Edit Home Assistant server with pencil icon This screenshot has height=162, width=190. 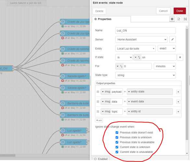pyautogui.click(x=172, y=40)
